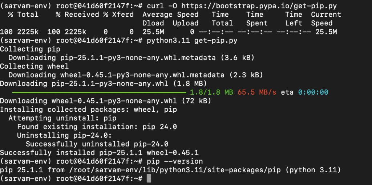Click the cyan eta 0:00:00 value

pyautogui.click(x=313, y=92)
